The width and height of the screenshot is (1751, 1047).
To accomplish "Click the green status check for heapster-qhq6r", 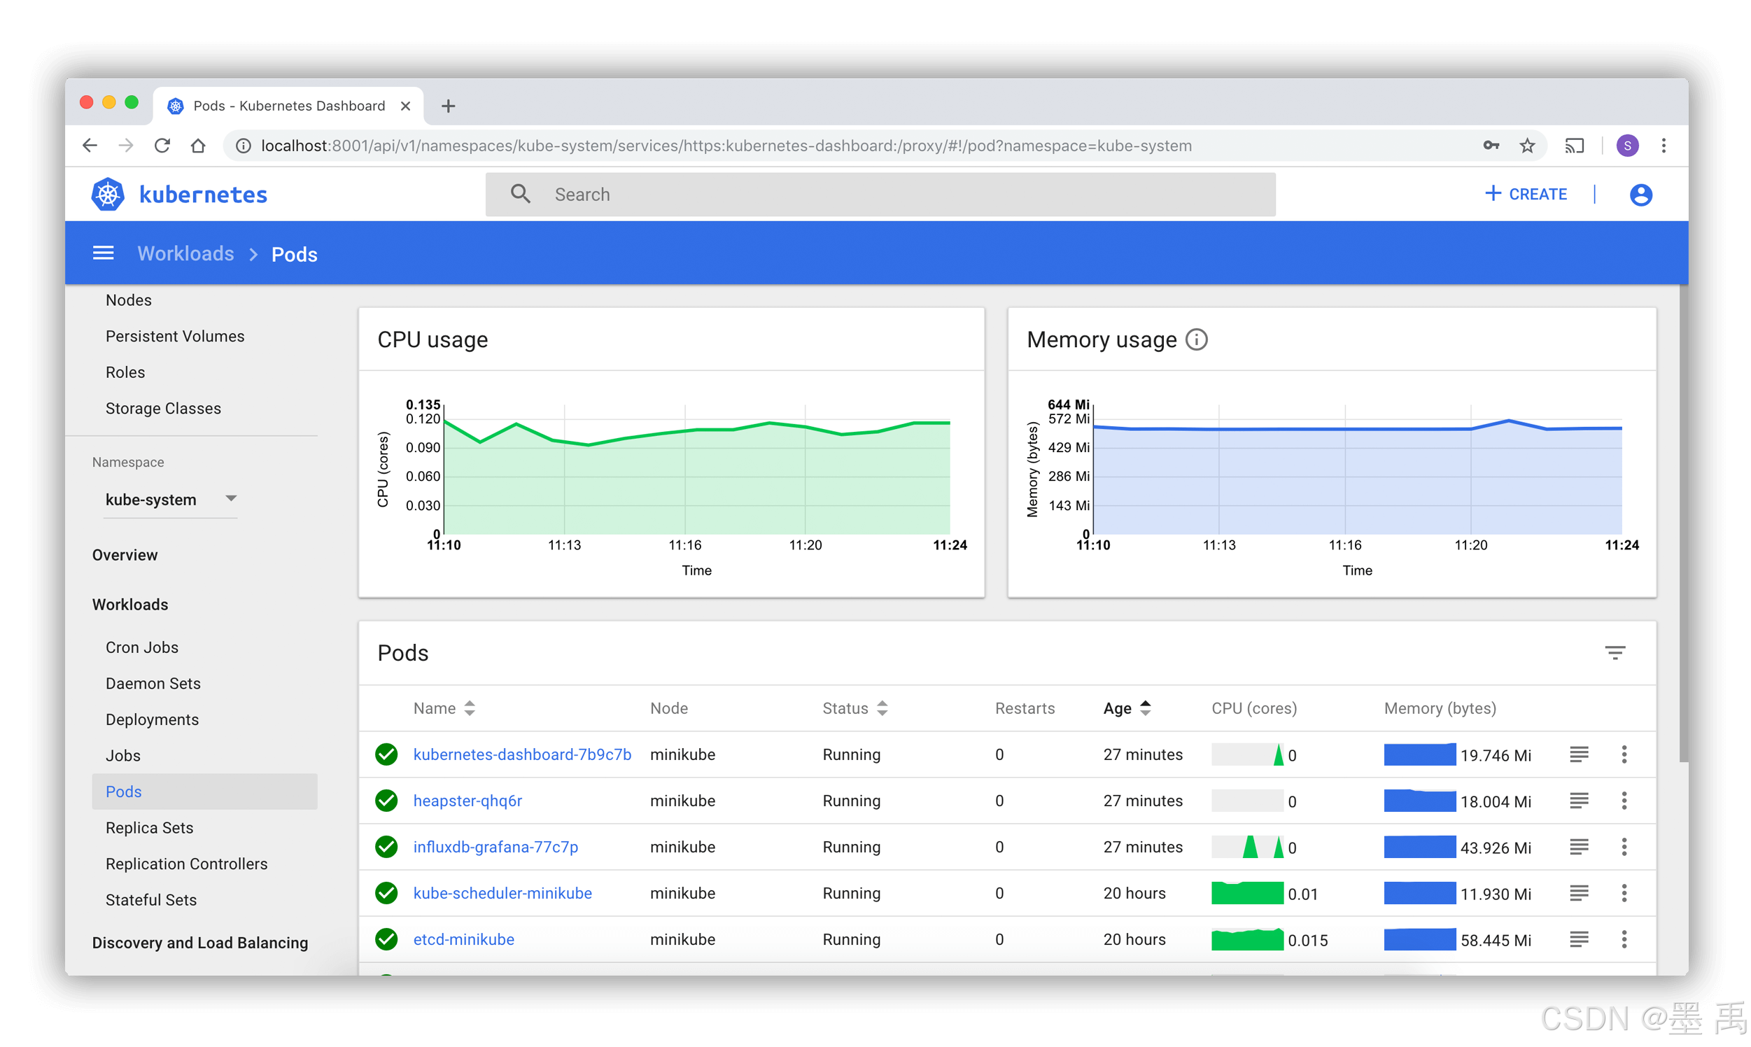I will (386, 801).
